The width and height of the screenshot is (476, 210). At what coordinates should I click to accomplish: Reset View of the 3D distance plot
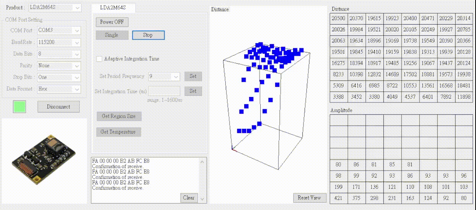pos(309,198)
